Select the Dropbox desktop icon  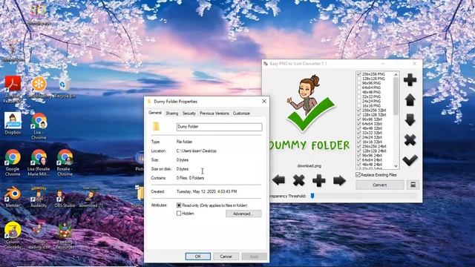(x=13, y=124)
